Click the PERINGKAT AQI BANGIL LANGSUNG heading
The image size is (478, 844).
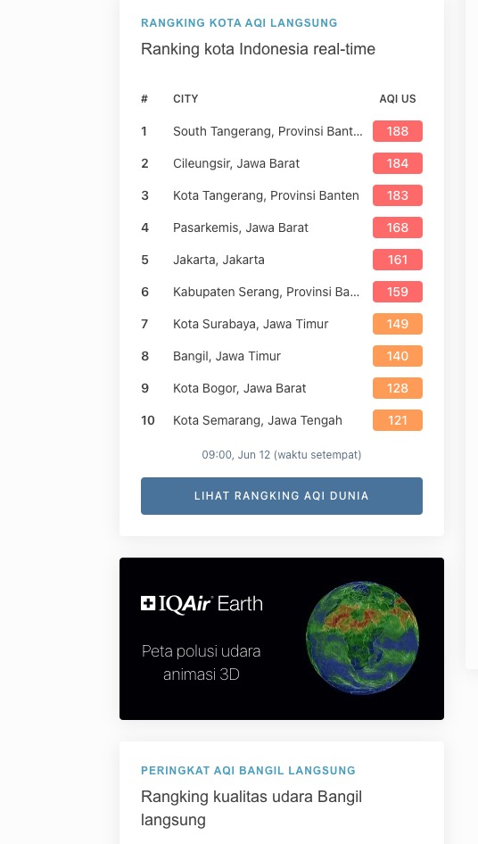coord(248,770)
